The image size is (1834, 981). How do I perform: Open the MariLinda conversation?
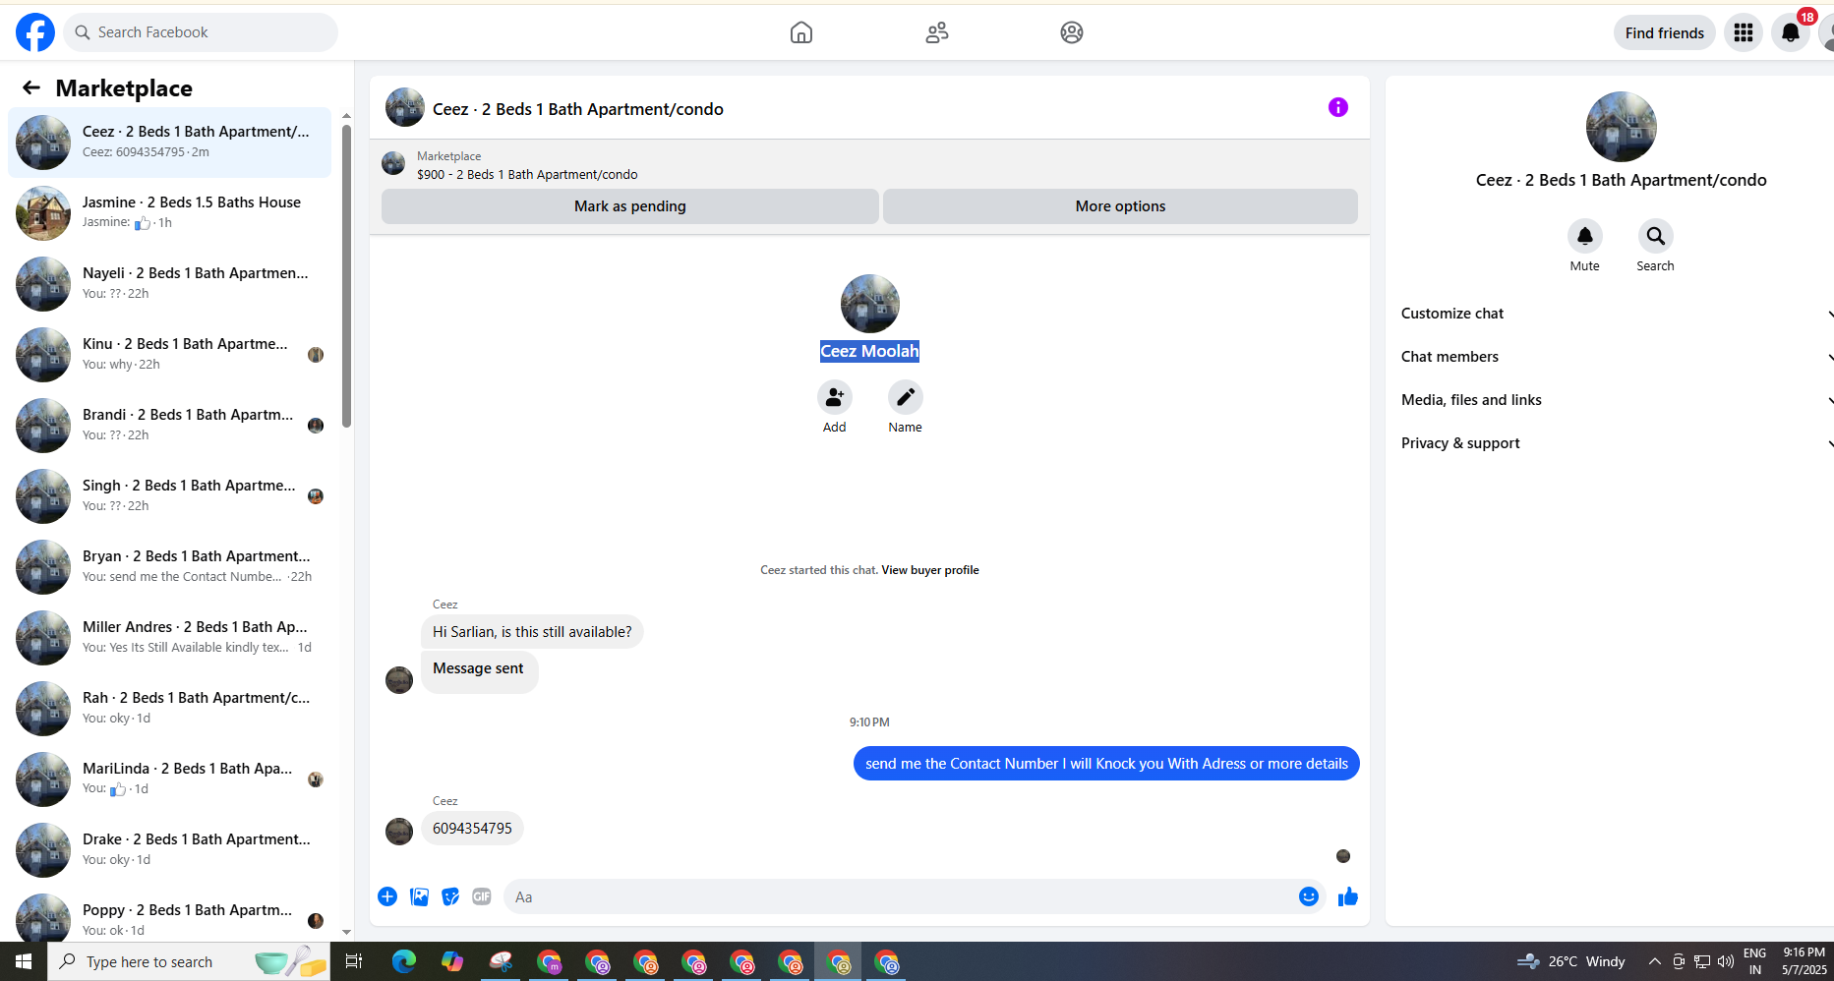pos(169,779)
